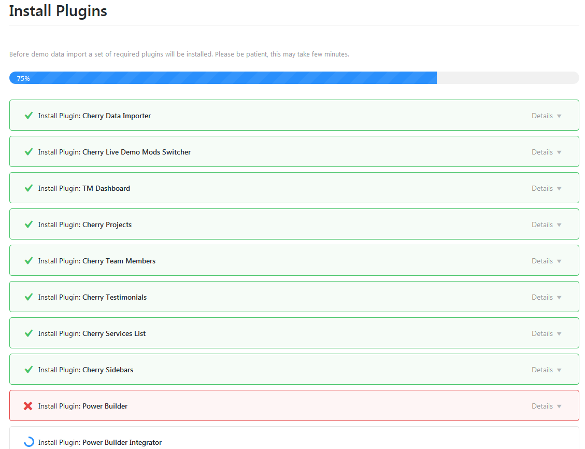Open Details for Cherry Live Demo Mods Switcher
The height and width of the screenshot is (449, 585).
point(546,152)
